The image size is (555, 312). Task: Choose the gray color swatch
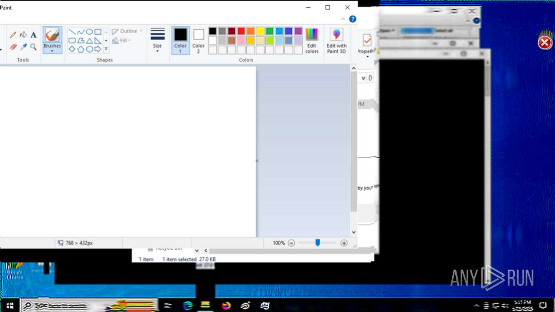[222, 31]
